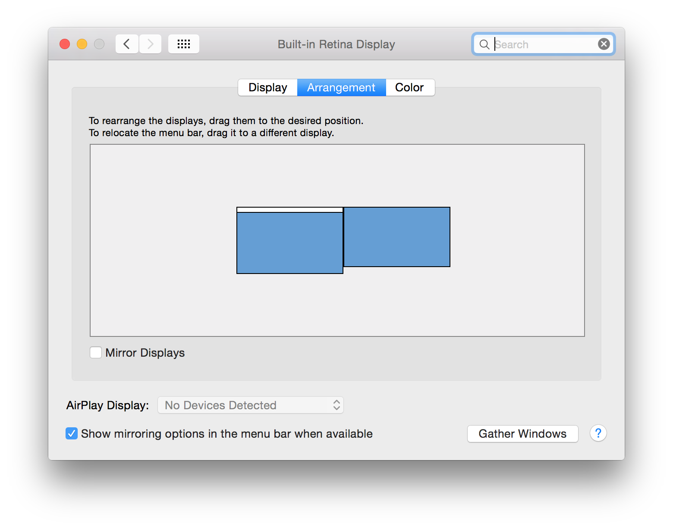
Task: Click the Gather Windows button
Action: point(523,434)
